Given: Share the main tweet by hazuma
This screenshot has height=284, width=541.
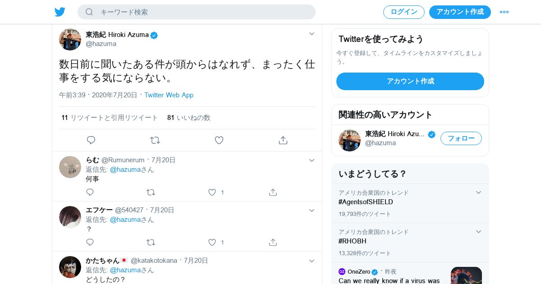Looking at the screenshot, I should click(x=283, y=140).
